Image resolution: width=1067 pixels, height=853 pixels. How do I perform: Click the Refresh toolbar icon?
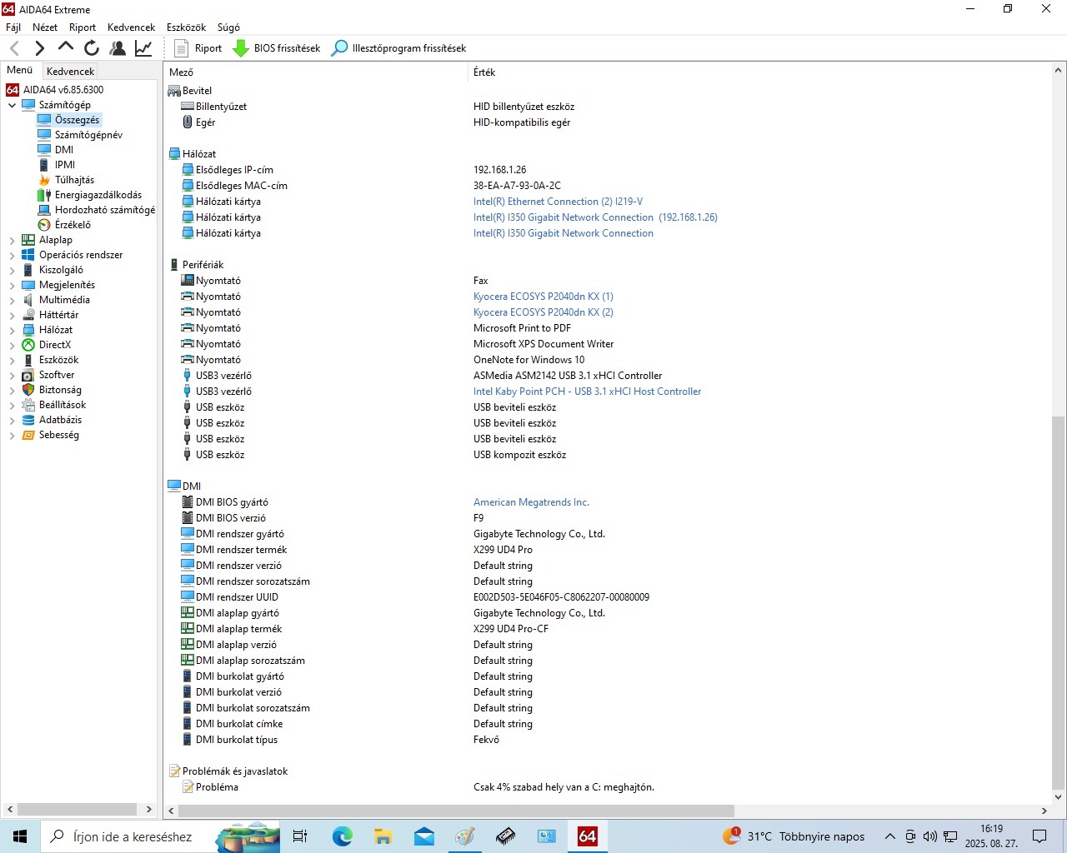pos(92,48)
